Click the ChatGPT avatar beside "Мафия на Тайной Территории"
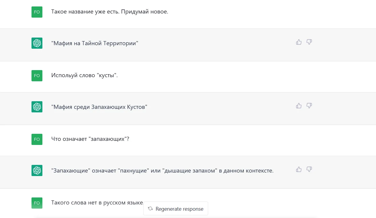The image size is (376, 218). click(37, 43)
